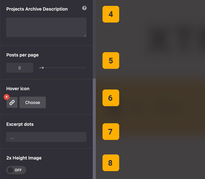
Task: Click the "Excerpt dots" section label
Action: click(x=20, y=124)
